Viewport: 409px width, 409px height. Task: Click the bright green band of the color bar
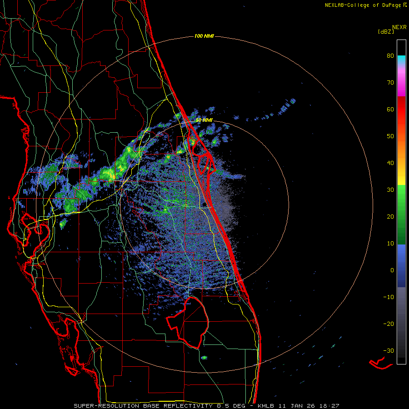tap(401, 195)
